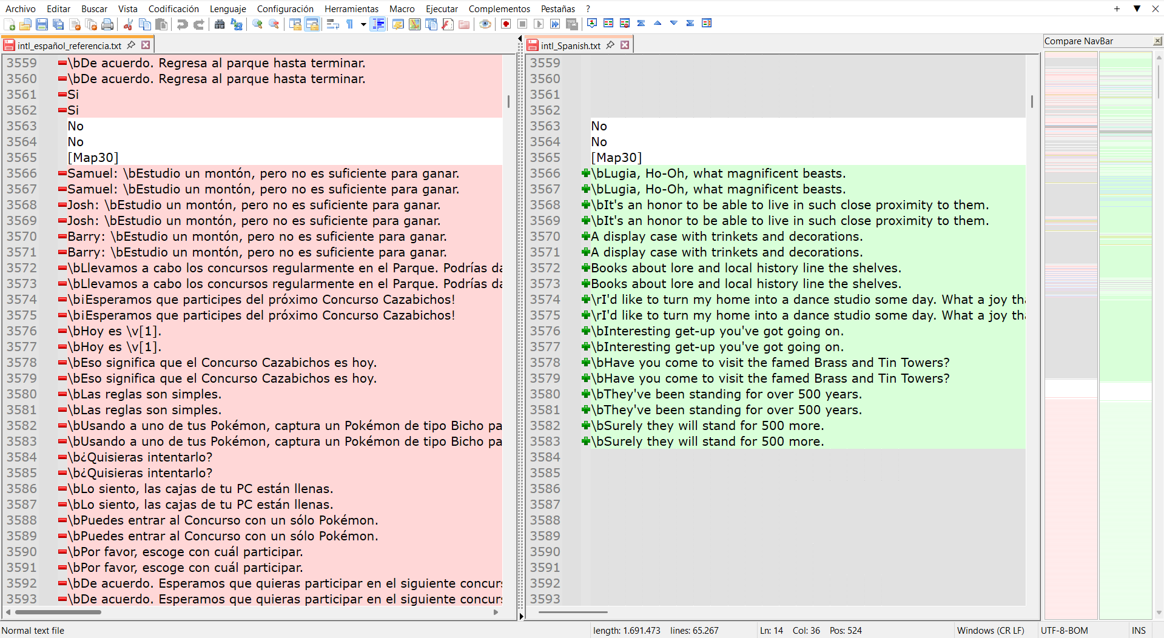Start macro recording with the red dot

pyautogui.click(x=506, y=24)
